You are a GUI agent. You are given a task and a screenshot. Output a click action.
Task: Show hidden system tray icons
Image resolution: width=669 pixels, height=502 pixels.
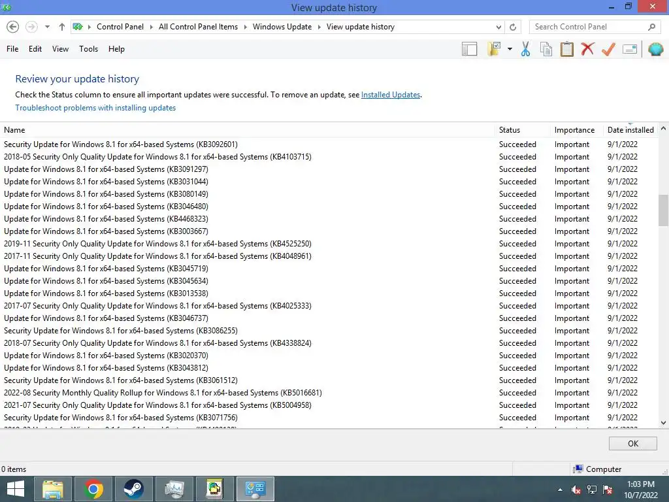(560, 490)
